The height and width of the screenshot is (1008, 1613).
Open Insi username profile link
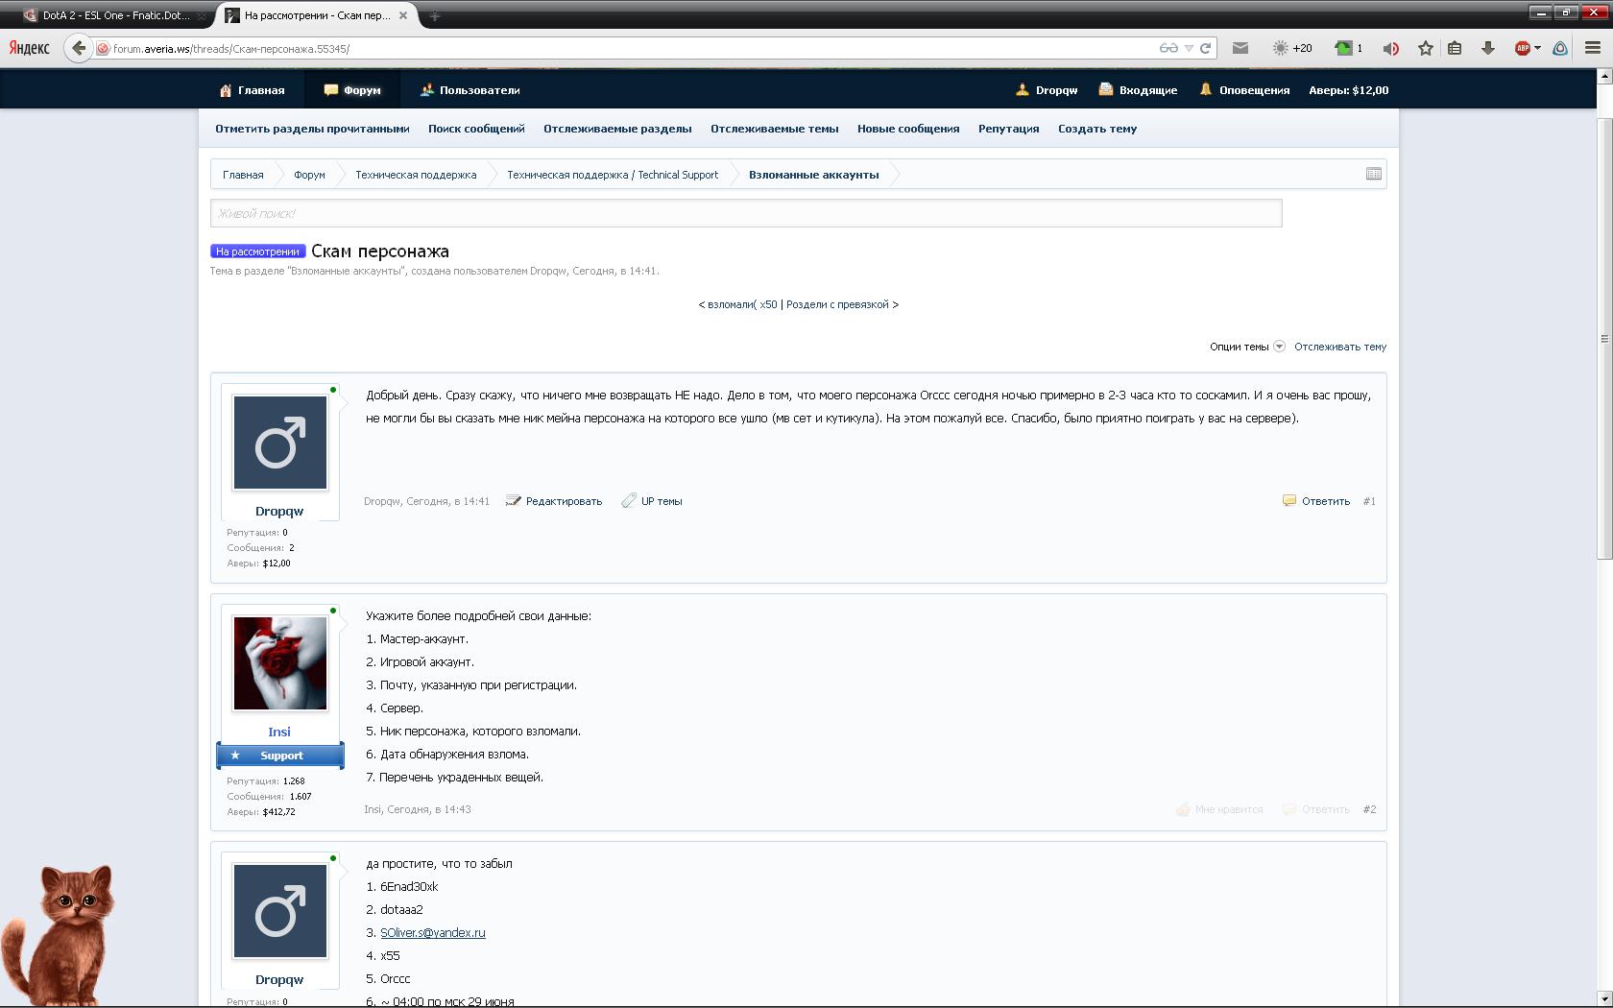279,732
